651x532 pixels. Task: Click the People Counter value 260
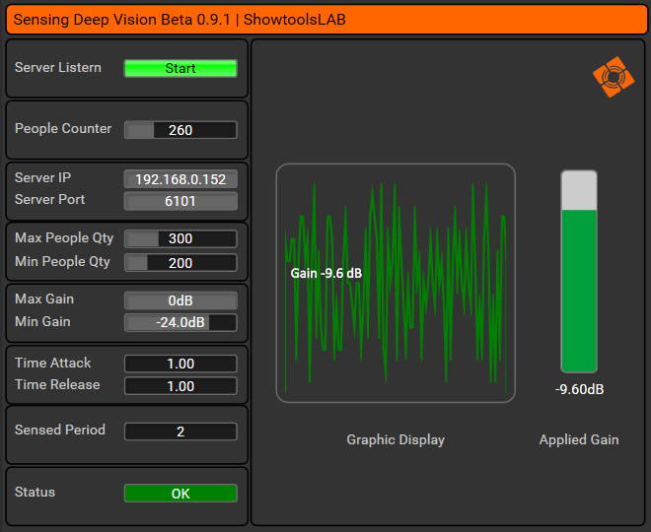click(181, 130)
